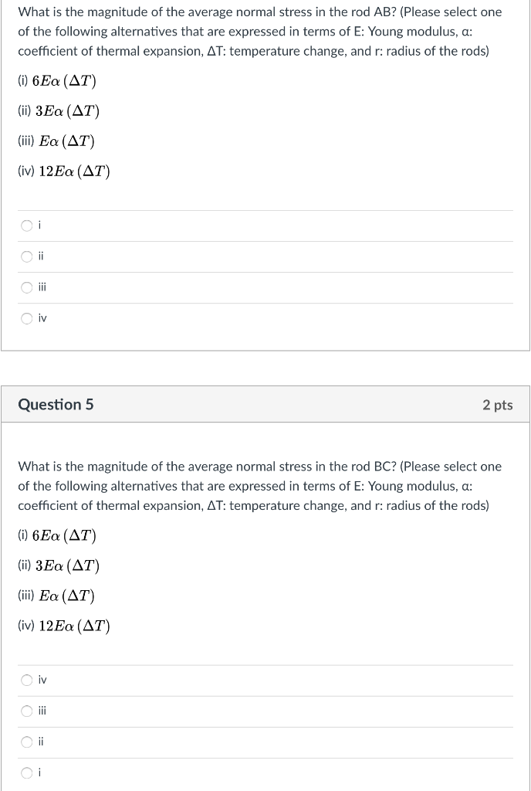
Task: Select radio button "ii" for the rod AB question
Action: click(27, 256)
